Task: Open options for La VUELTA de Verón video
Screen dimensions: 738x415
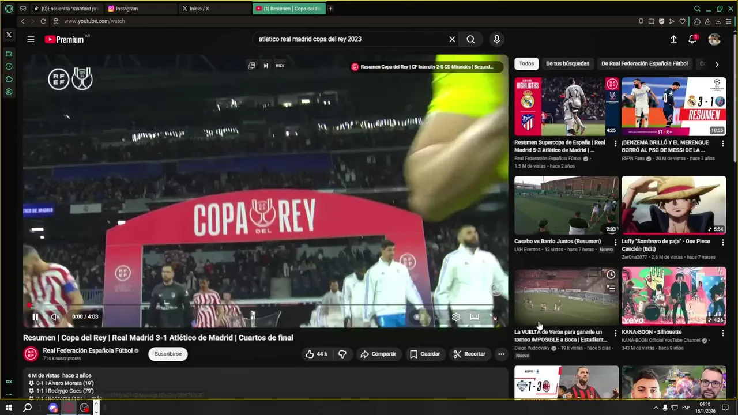Action: pyautogui.click(x=615, y=333)
